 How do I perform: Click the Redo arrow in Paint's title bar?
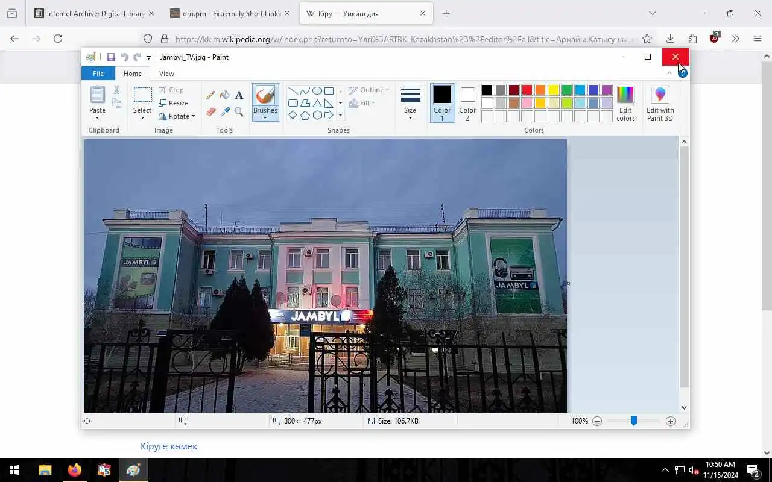137,57
